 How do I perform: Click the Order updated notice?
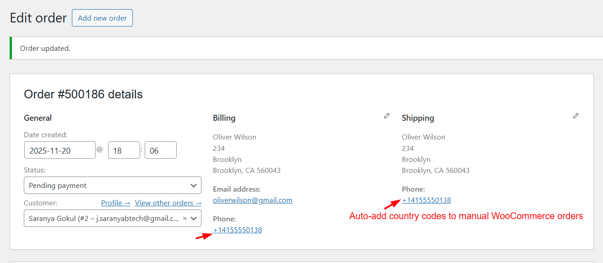pos(45,48)
